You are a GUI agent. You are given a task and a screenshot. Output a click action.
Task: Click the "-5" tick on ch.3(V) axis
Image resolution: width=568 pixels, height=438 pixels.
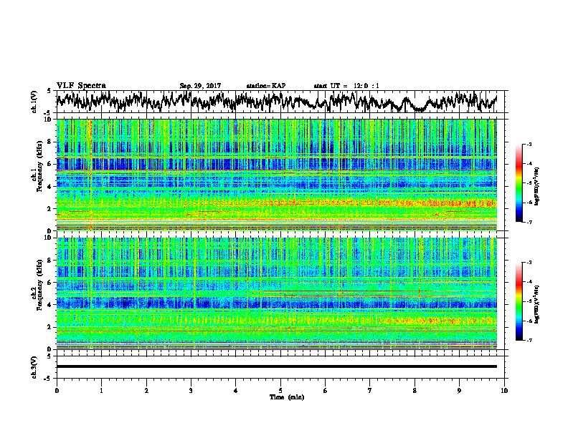[48, 379]
